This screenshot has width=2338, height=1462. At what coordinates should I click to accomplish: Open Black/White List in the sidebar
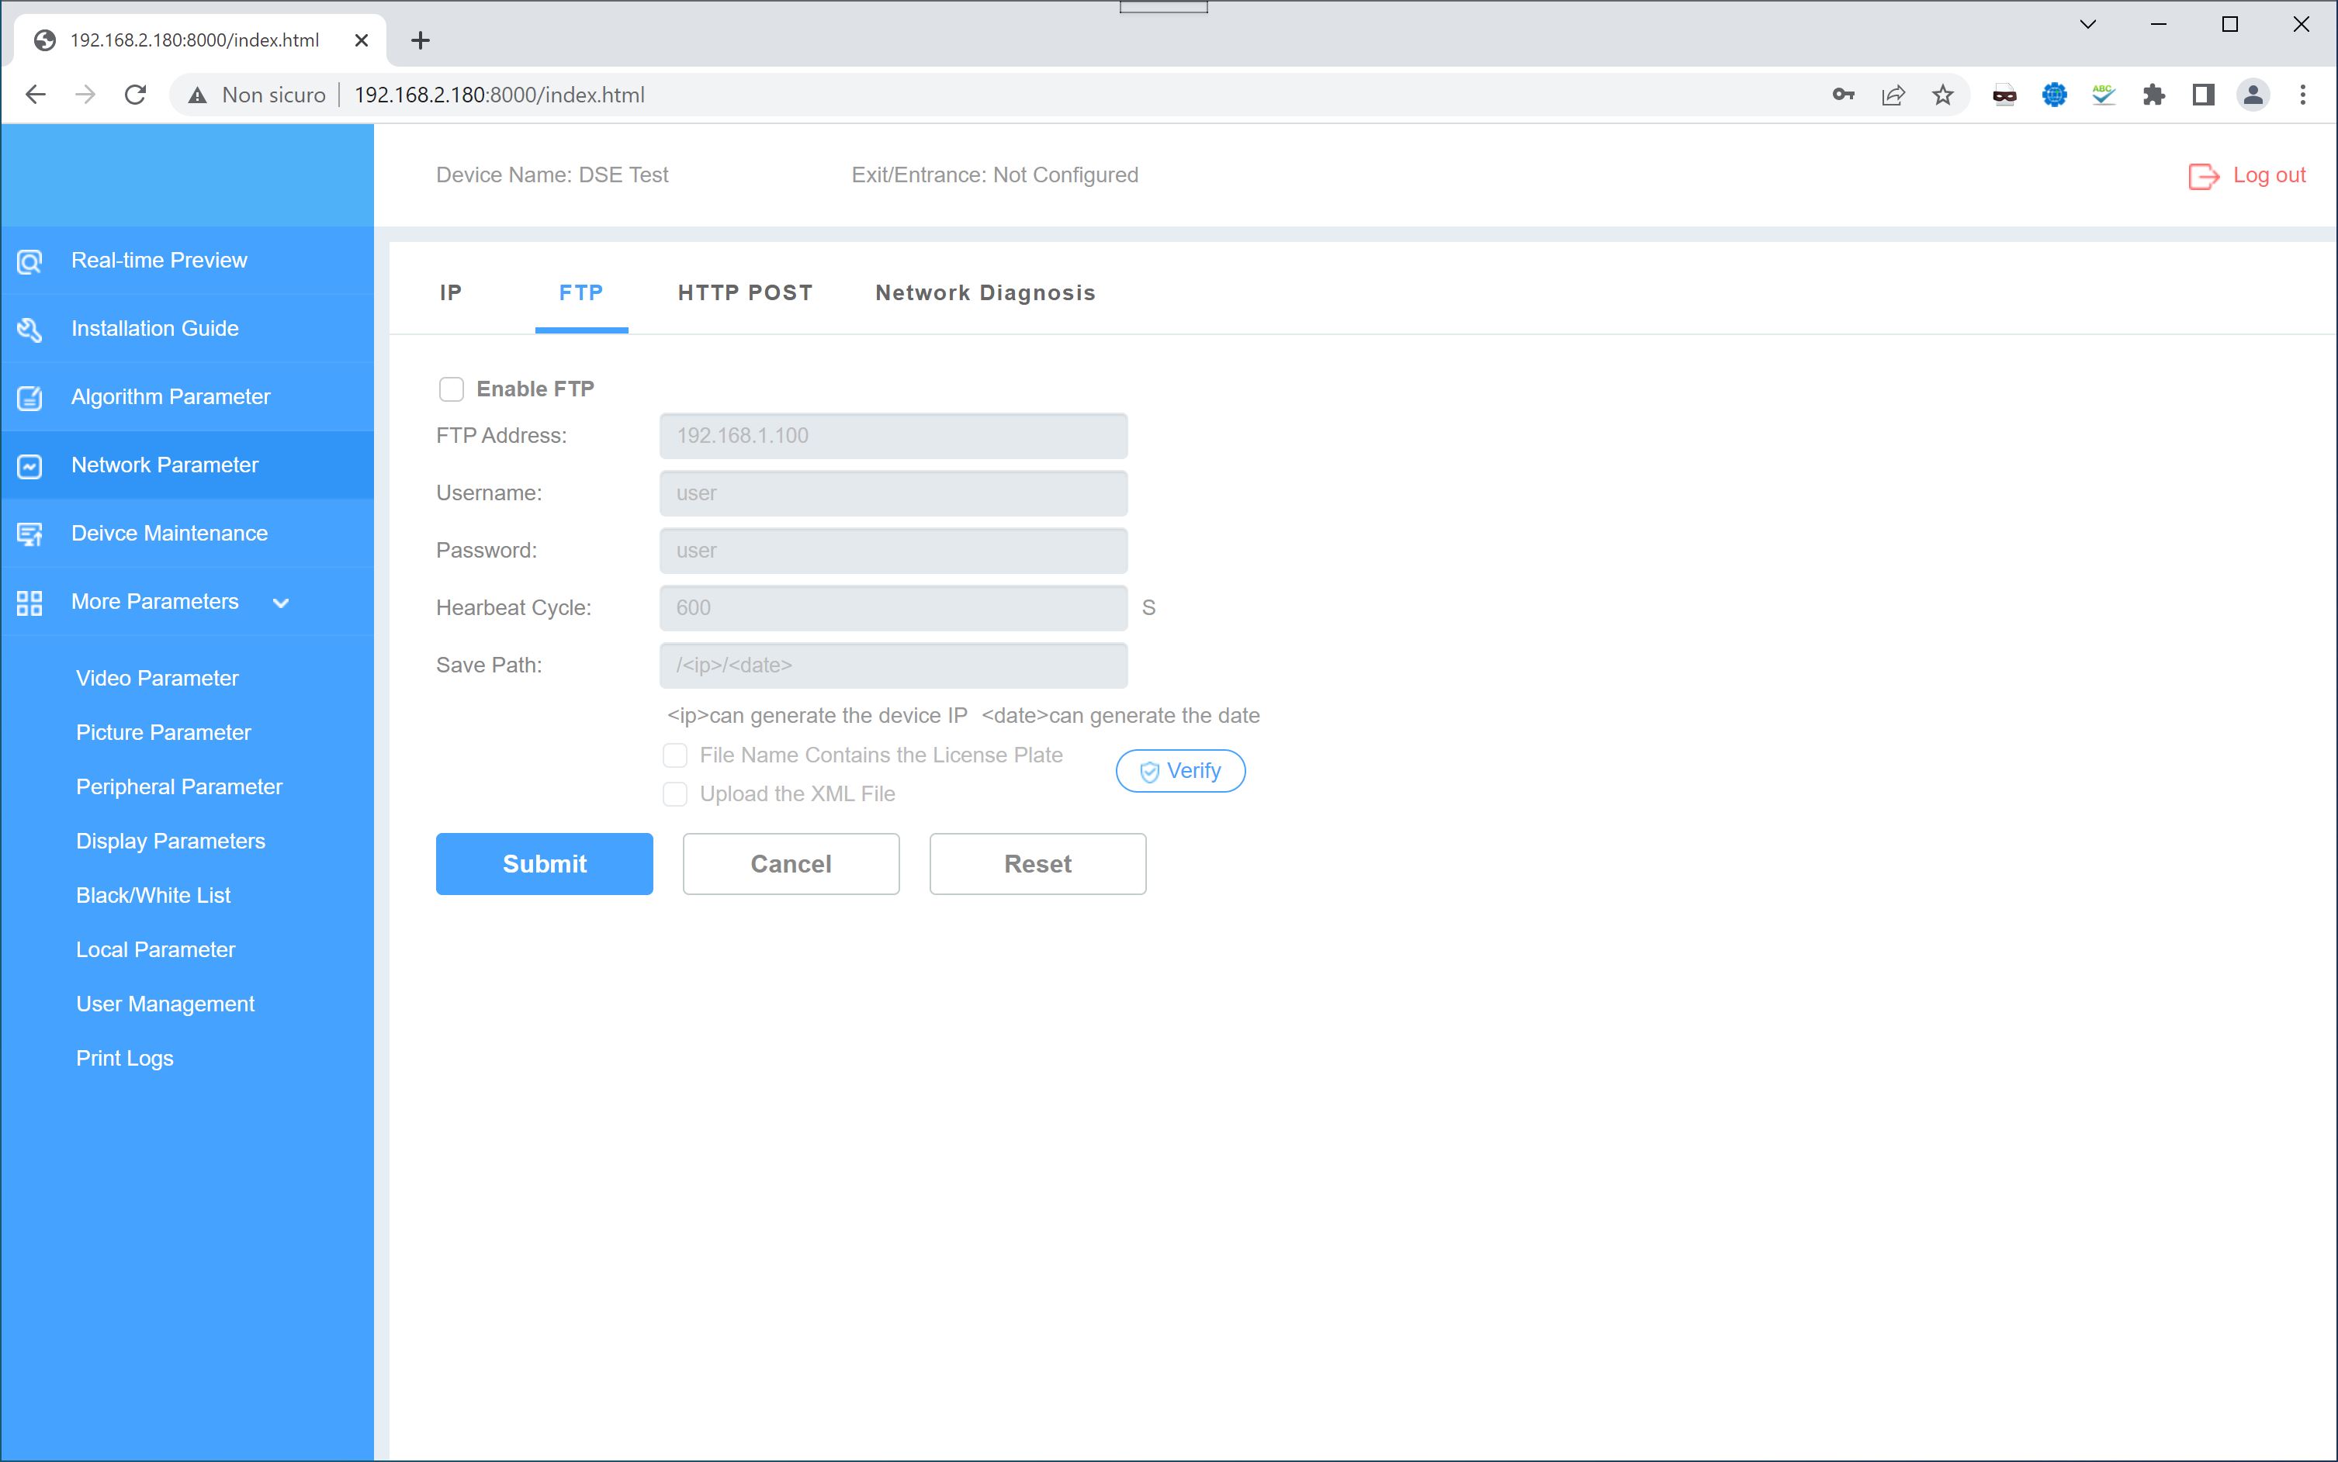tap(153, 895)
